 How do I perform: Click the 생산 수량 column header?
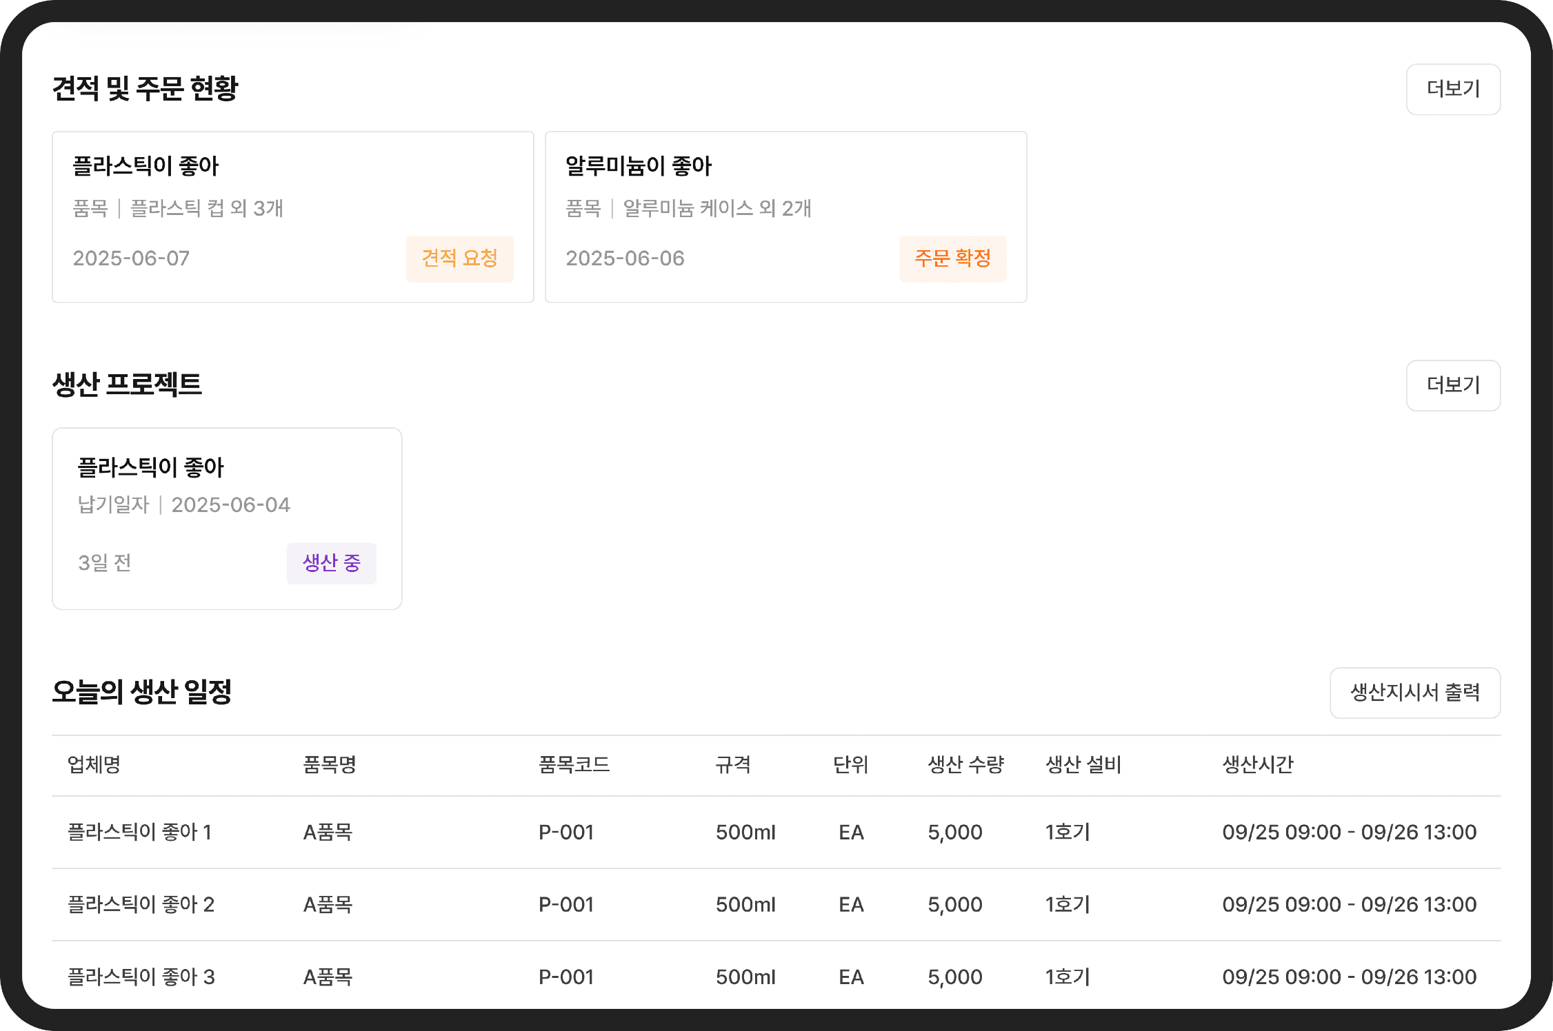pyautogui.click(x=965, y=764)
